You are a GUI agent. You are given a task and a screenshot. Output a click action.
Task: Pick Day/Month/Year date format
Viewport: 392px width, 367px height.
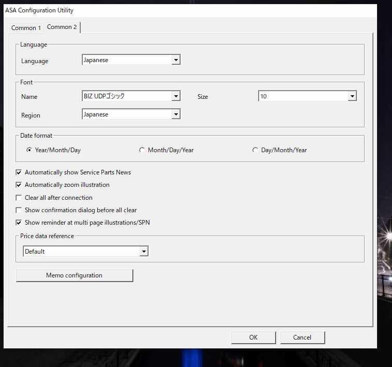(x=255, y=150)
